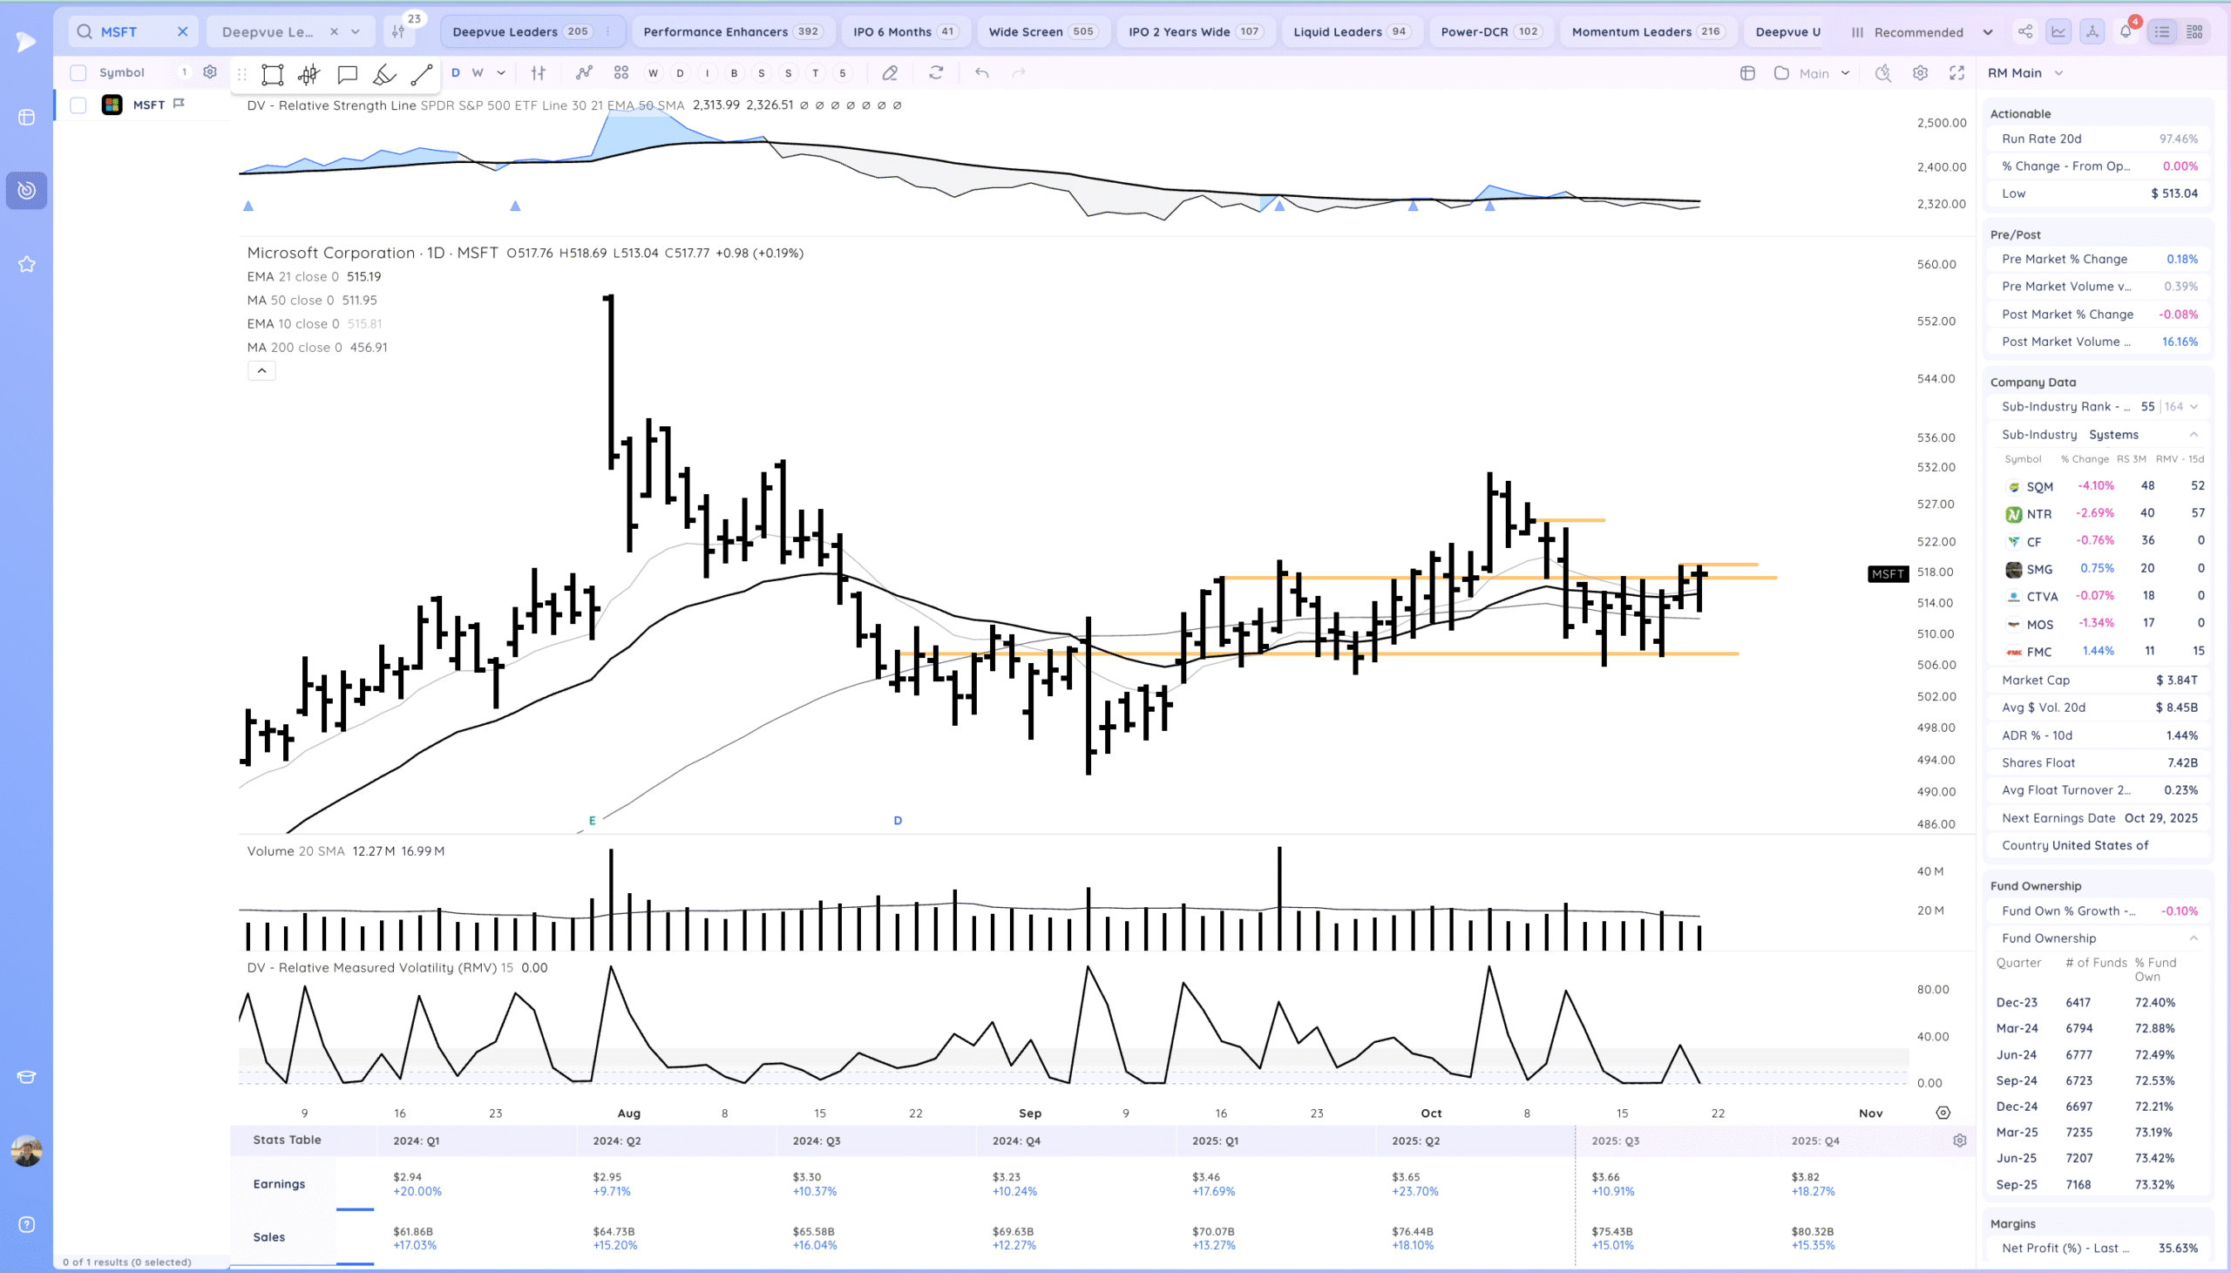Enter fullscreen chart mode icon
This screenshot has width=2231, height=1273.
click(x=1956, y=73)
